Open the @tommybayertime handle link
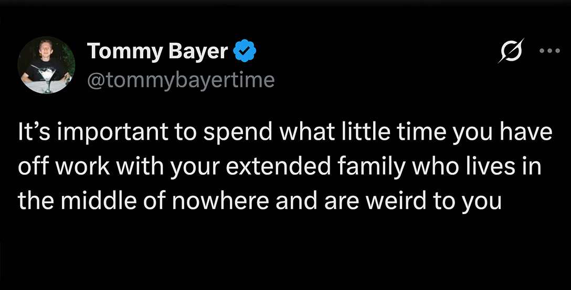 pyautogui.click(x=181, y=80)
